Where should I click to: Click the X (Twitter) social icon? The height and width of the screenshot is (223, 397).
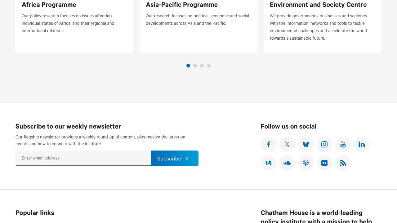point(287,144)
